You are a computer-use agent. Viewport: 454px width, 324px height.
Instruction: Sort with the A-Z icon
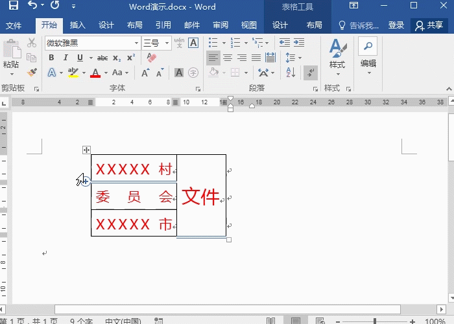[291, 73]
